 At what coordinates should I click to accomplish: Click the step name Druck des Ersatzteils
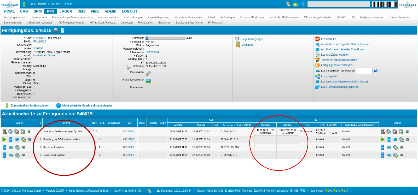(54, 147)
